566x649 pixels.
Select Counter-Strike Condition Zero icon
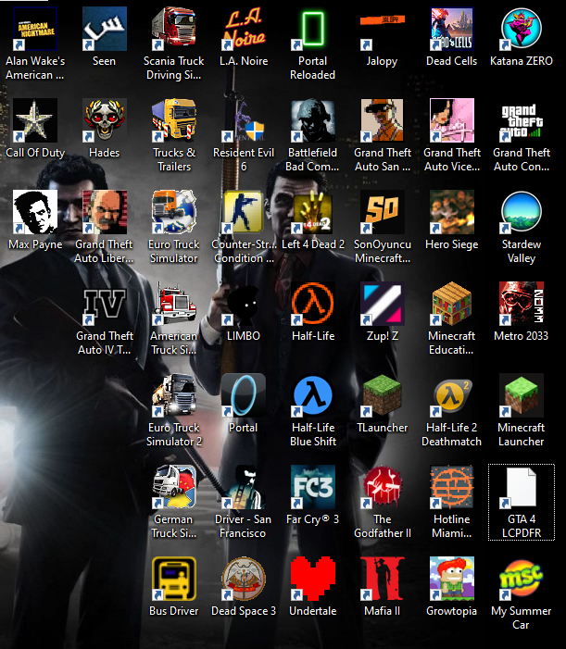coord(244,212)
